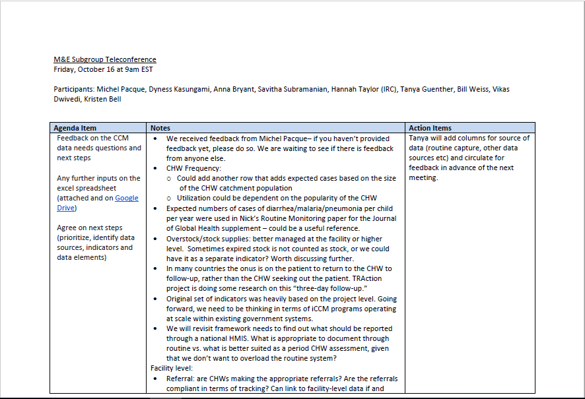585x399 pixels.
Task: Click 'Dwivedi, Kristen Bell' text
Action: 87,99
